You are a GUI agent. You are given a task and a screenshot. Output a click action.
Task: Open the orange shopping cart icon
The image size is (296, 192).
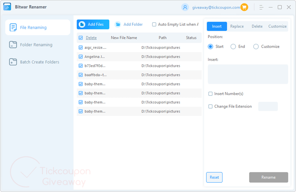pyautogui.click(x=244, y=7)
